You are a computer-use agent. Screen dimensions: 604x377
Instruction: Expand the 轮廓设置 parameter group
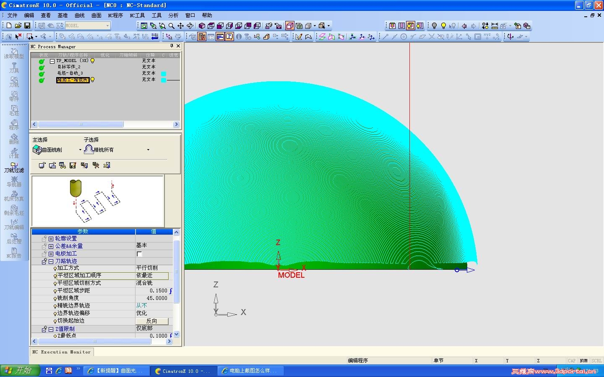[x=51, y=239]
